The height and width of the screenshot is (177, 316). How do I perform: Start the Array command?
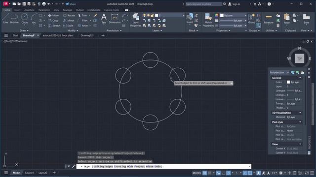83,26
